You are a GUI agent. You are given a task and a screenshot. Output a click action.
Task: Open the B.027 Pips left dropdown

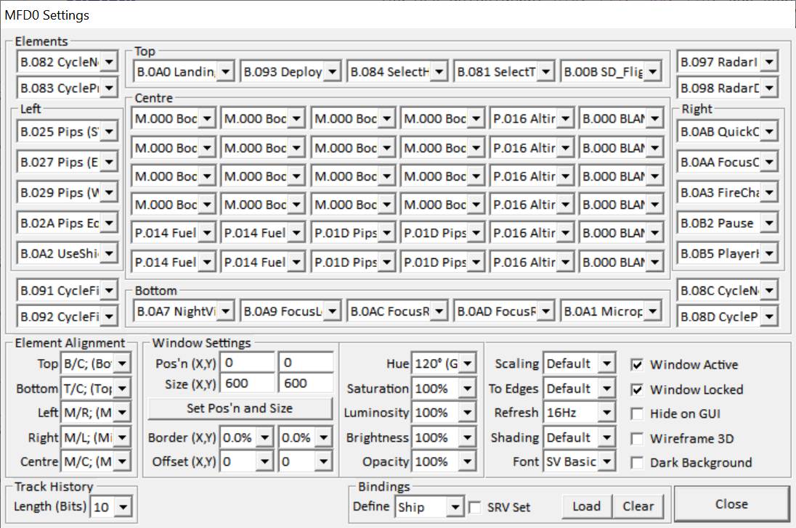click(67, 162)
